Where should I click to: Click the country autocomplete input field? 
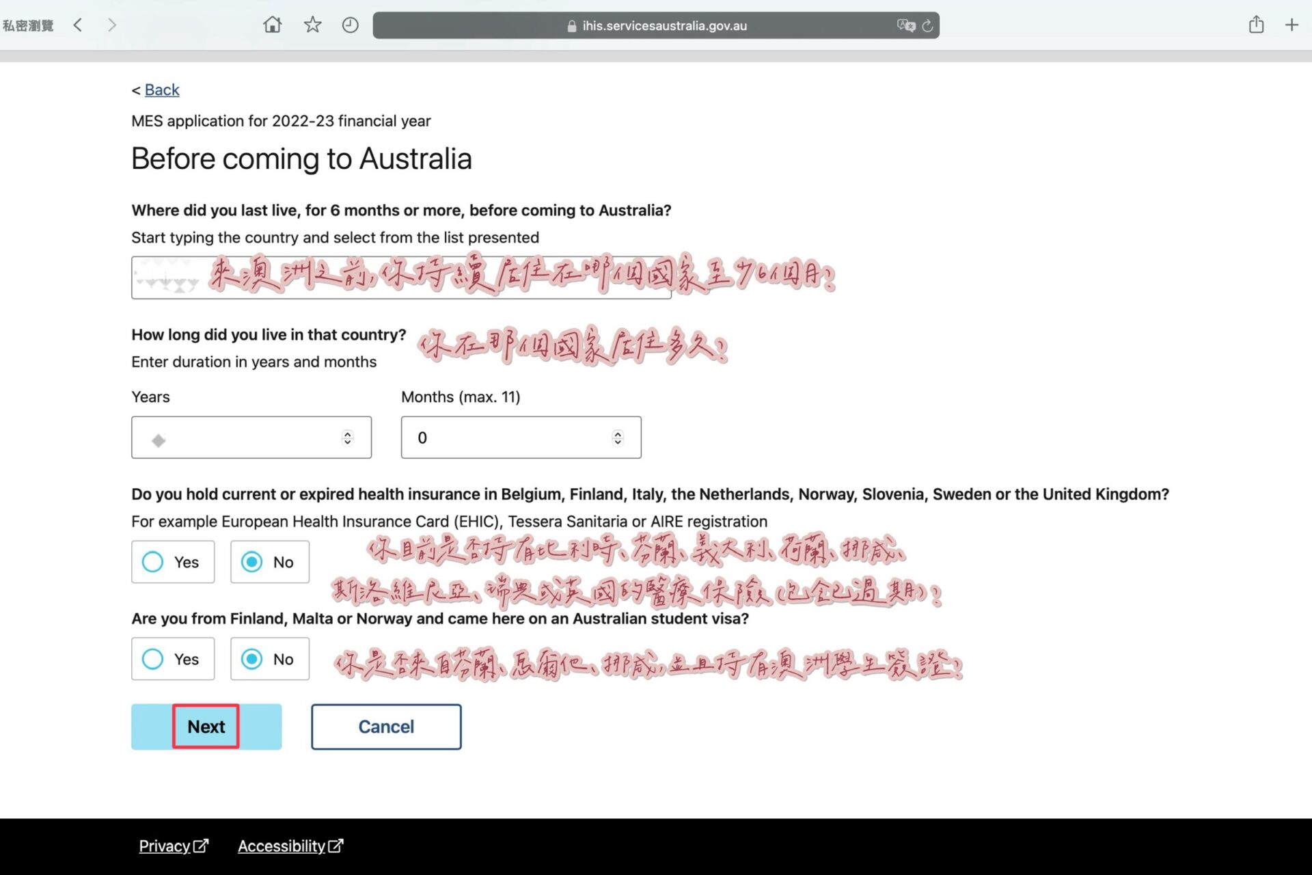401,278
